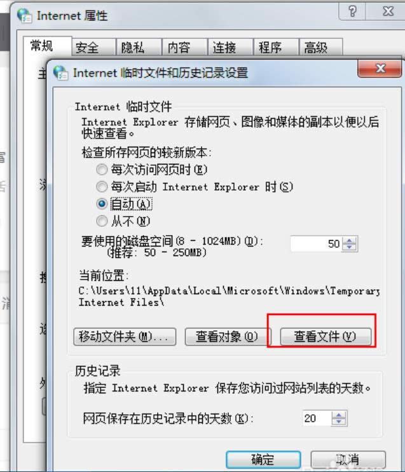Click the 查看对象 button
Screen dimensions: 405x472
coord(228,336)
